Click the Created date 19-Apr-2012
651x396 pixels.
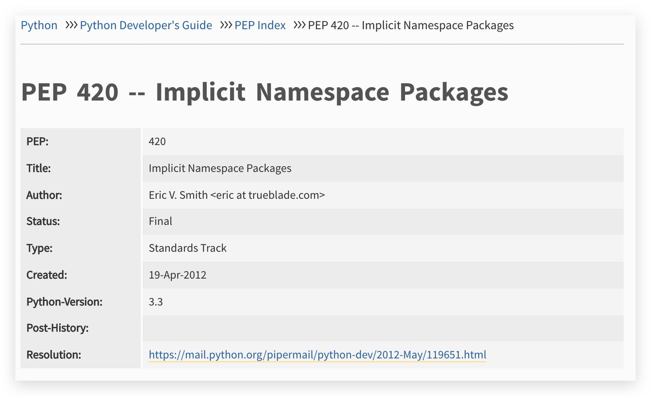pos(177,275)
